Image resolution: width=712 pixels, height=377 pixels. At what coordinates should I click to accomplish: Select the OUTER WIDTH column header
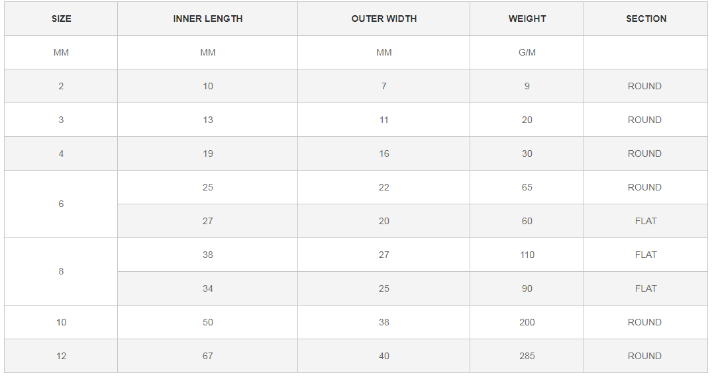click(384, 19)
